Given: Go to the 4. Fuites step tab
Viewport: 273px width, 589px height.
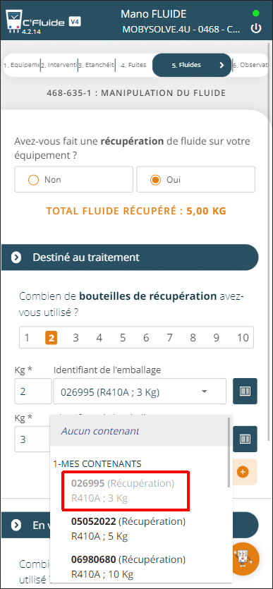Looking at the screenshot, I should point(134,65).
